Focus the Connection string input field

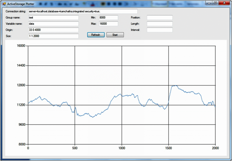click(83, 11)
